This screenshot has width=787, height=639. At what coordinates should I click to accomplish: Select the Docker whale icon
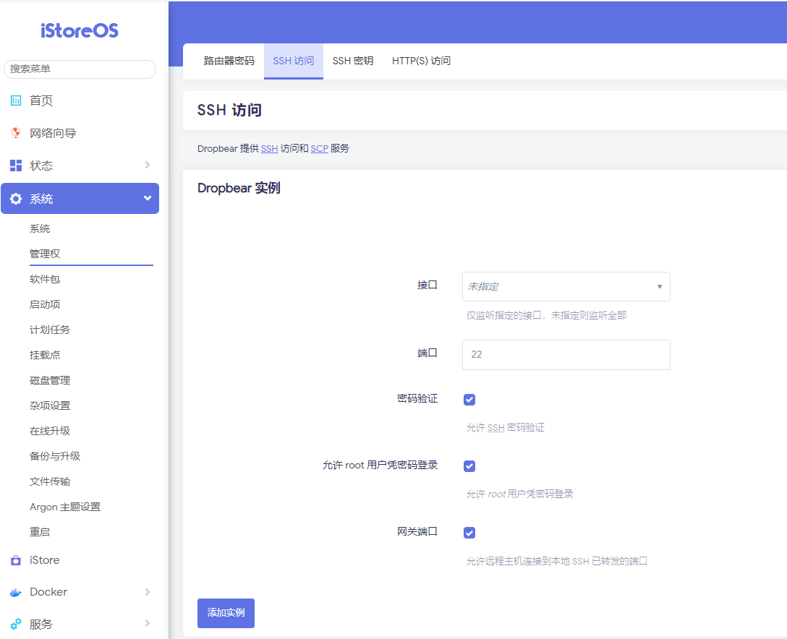click(x=16, y=591)
